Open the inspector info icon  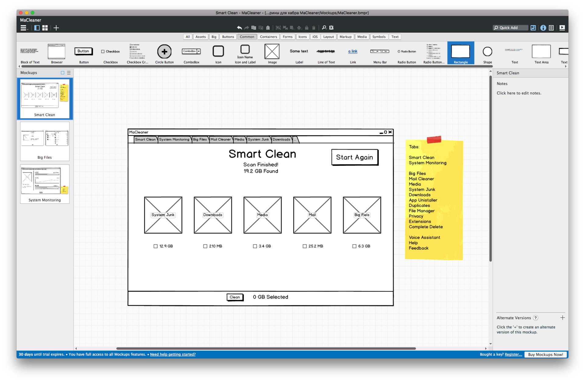(543, 28)
